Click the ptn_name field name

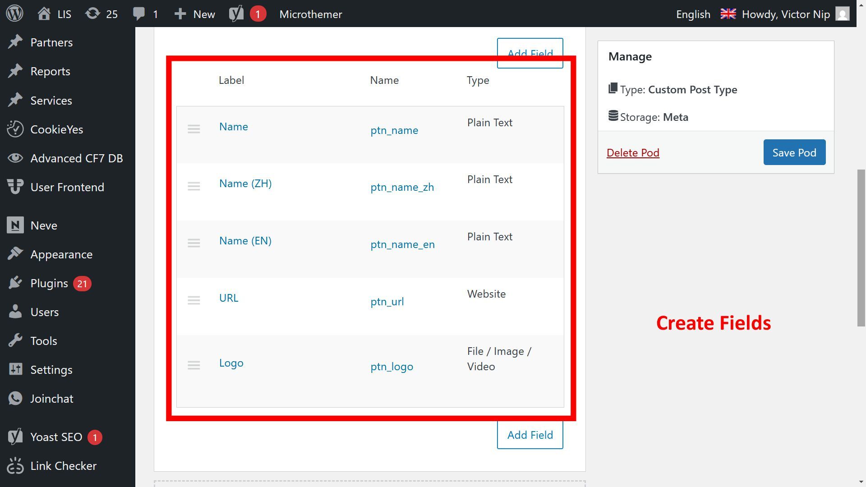coord(394,130)
